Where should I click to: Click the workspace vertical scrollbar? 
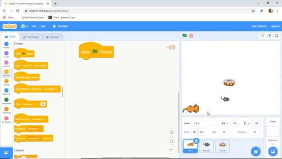(x=178, y=123)
